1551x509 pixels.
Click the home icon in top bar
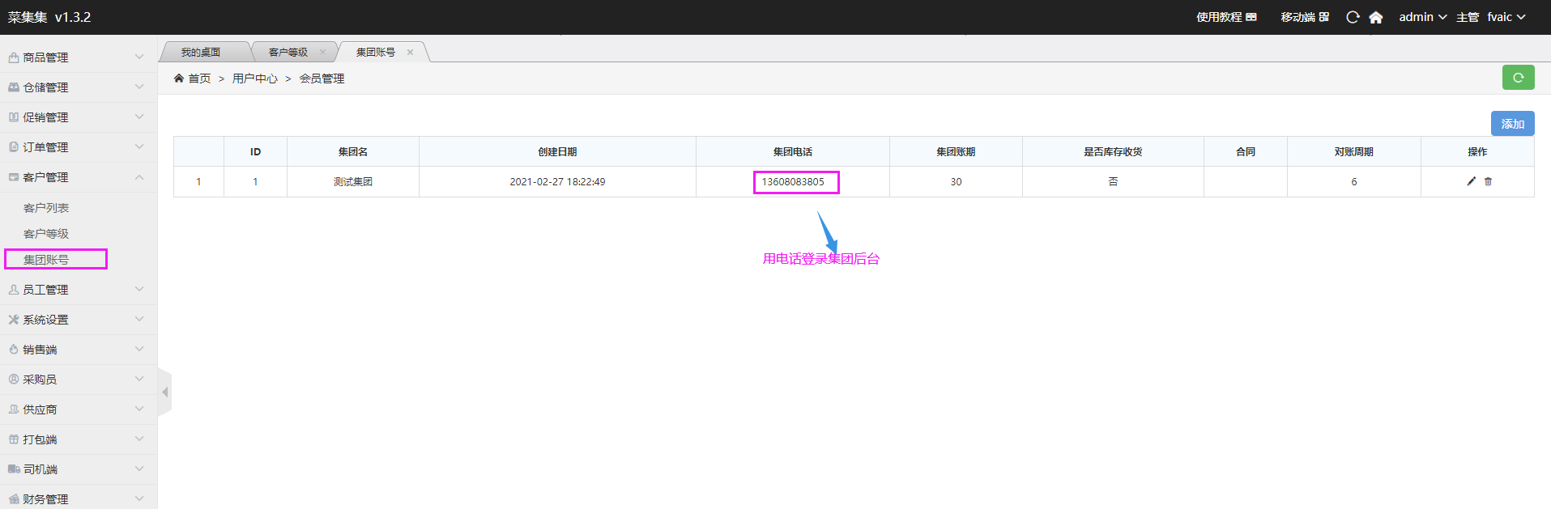(1375, 17)
